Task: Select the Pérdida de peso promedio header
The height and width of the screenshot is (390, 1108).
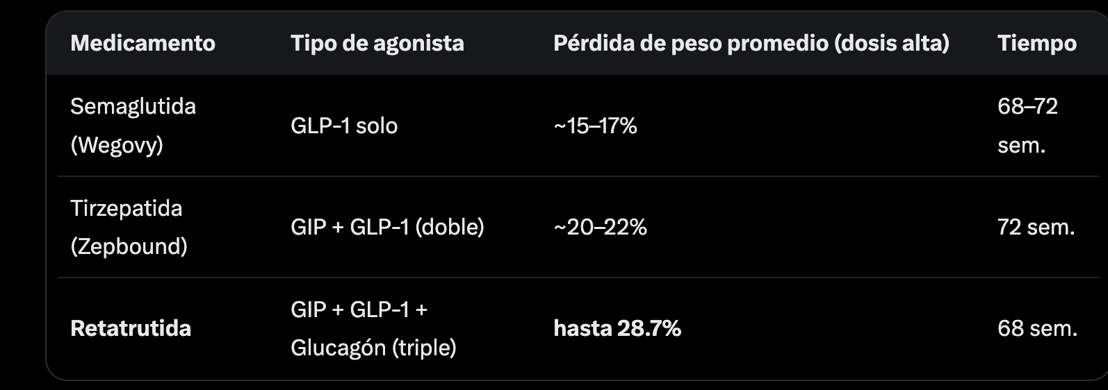Action: [x=751, y=43]
